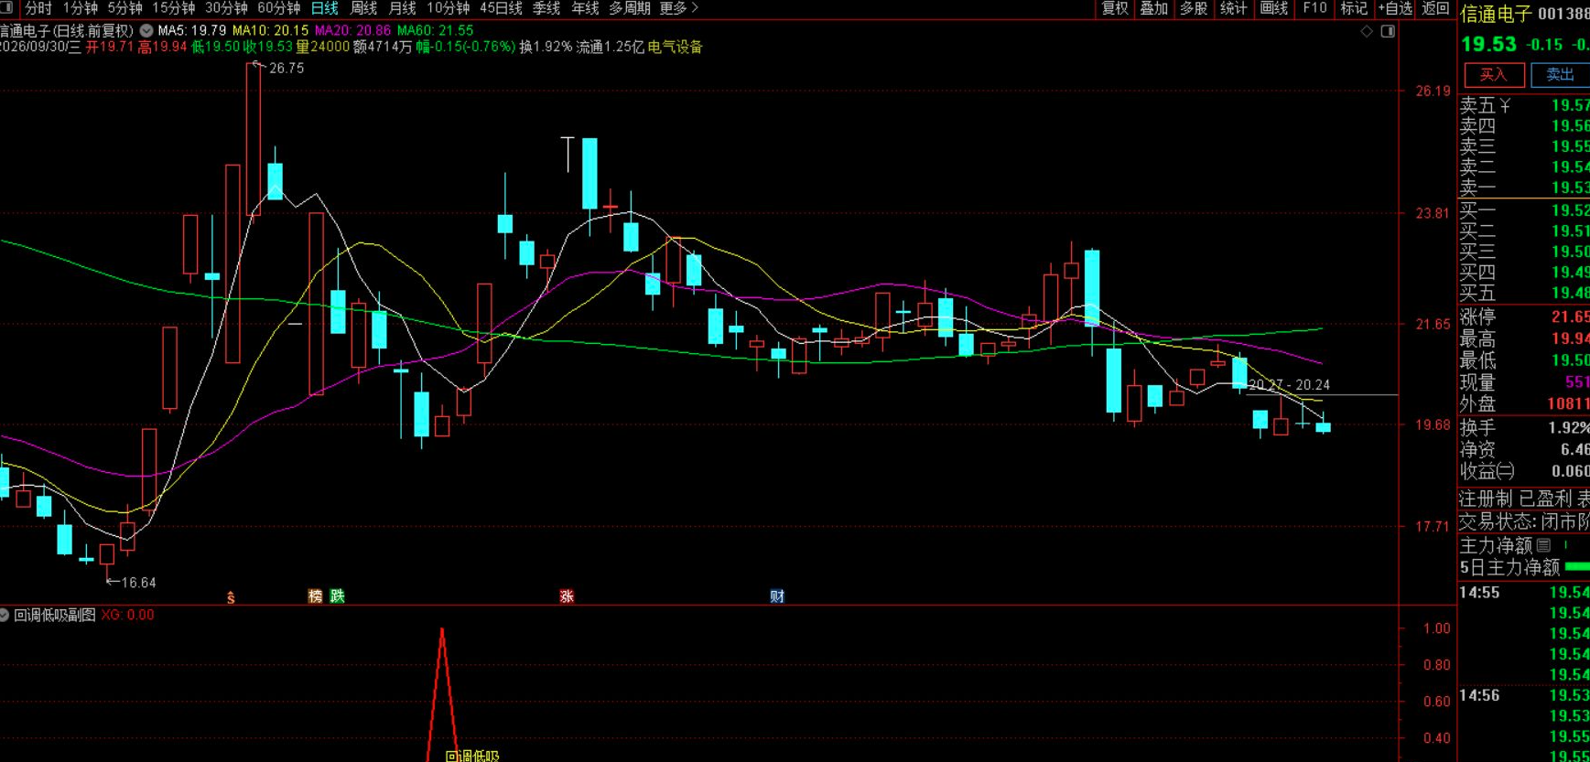Click the 叠加 overlay button
Screen dimensions: 1590x762
click(x=1154, y=8)
